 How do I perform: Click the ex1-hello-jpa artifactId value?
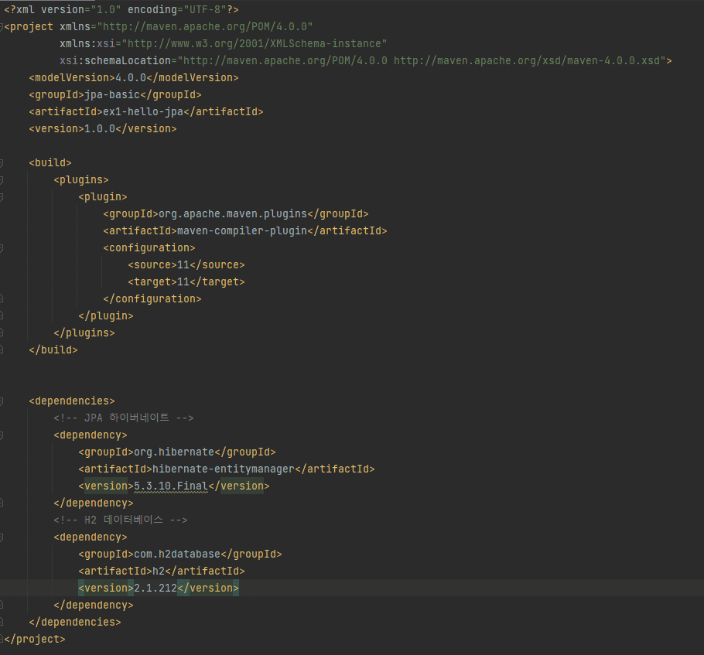143,111
